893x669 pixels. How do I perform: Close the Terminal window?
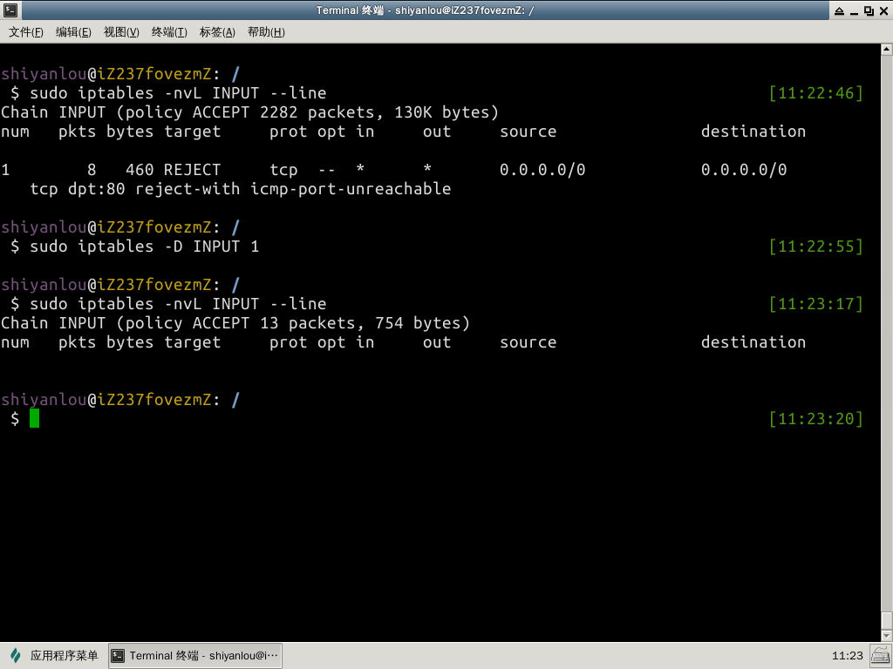click(883, 10)
